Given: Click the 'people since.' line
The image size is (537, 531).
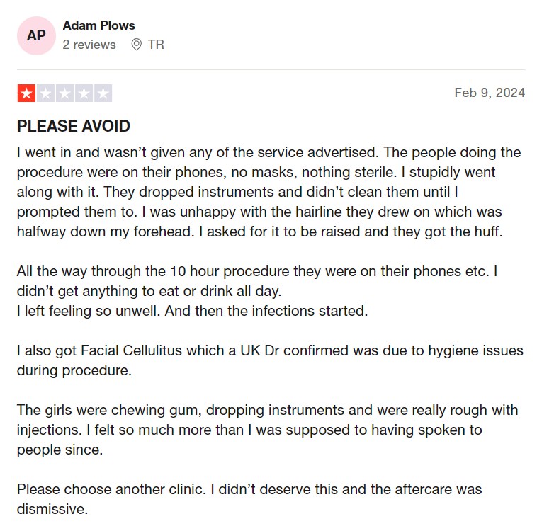Looking at the screenshot, I should [60, 450].
